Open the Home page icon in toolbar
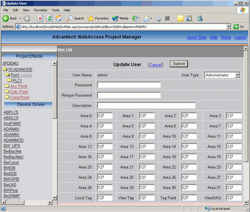The image size is (250, 212). [59, 18]
